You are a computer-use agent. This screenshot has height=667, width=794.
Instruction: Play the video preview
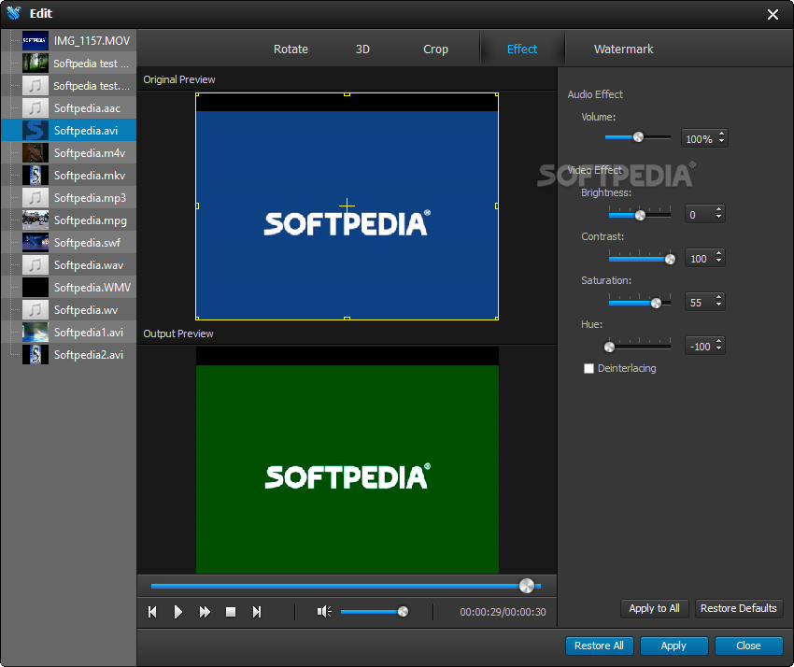point(177,612)
